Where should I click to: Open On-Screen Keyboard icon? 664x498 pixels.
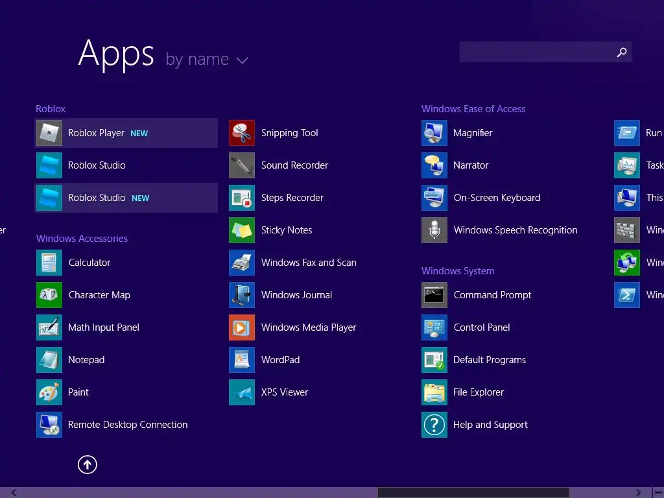(x=434, y=198)
